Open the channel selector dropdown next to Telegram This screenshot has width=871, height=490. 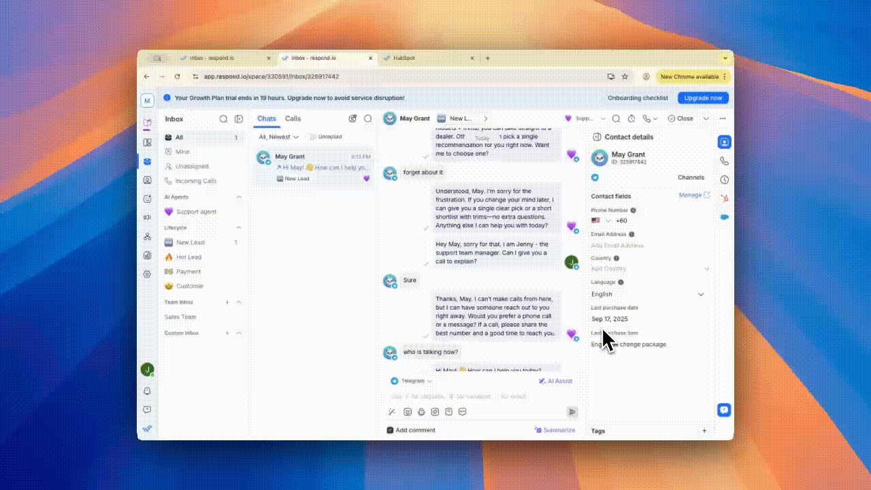[429, 381]
